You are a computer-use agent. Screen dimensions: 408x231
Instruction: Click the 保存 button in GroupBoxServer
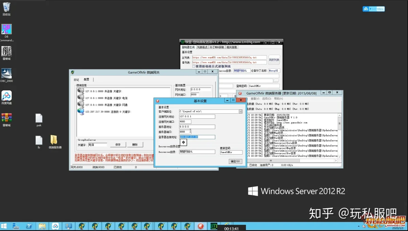(118, 145)
